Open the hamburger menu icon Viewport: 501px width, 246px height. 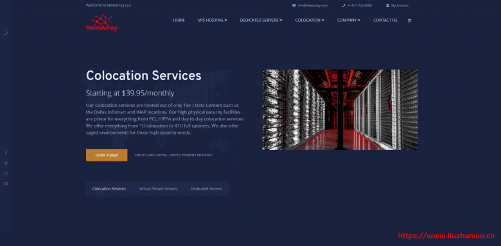click(409, 20)
